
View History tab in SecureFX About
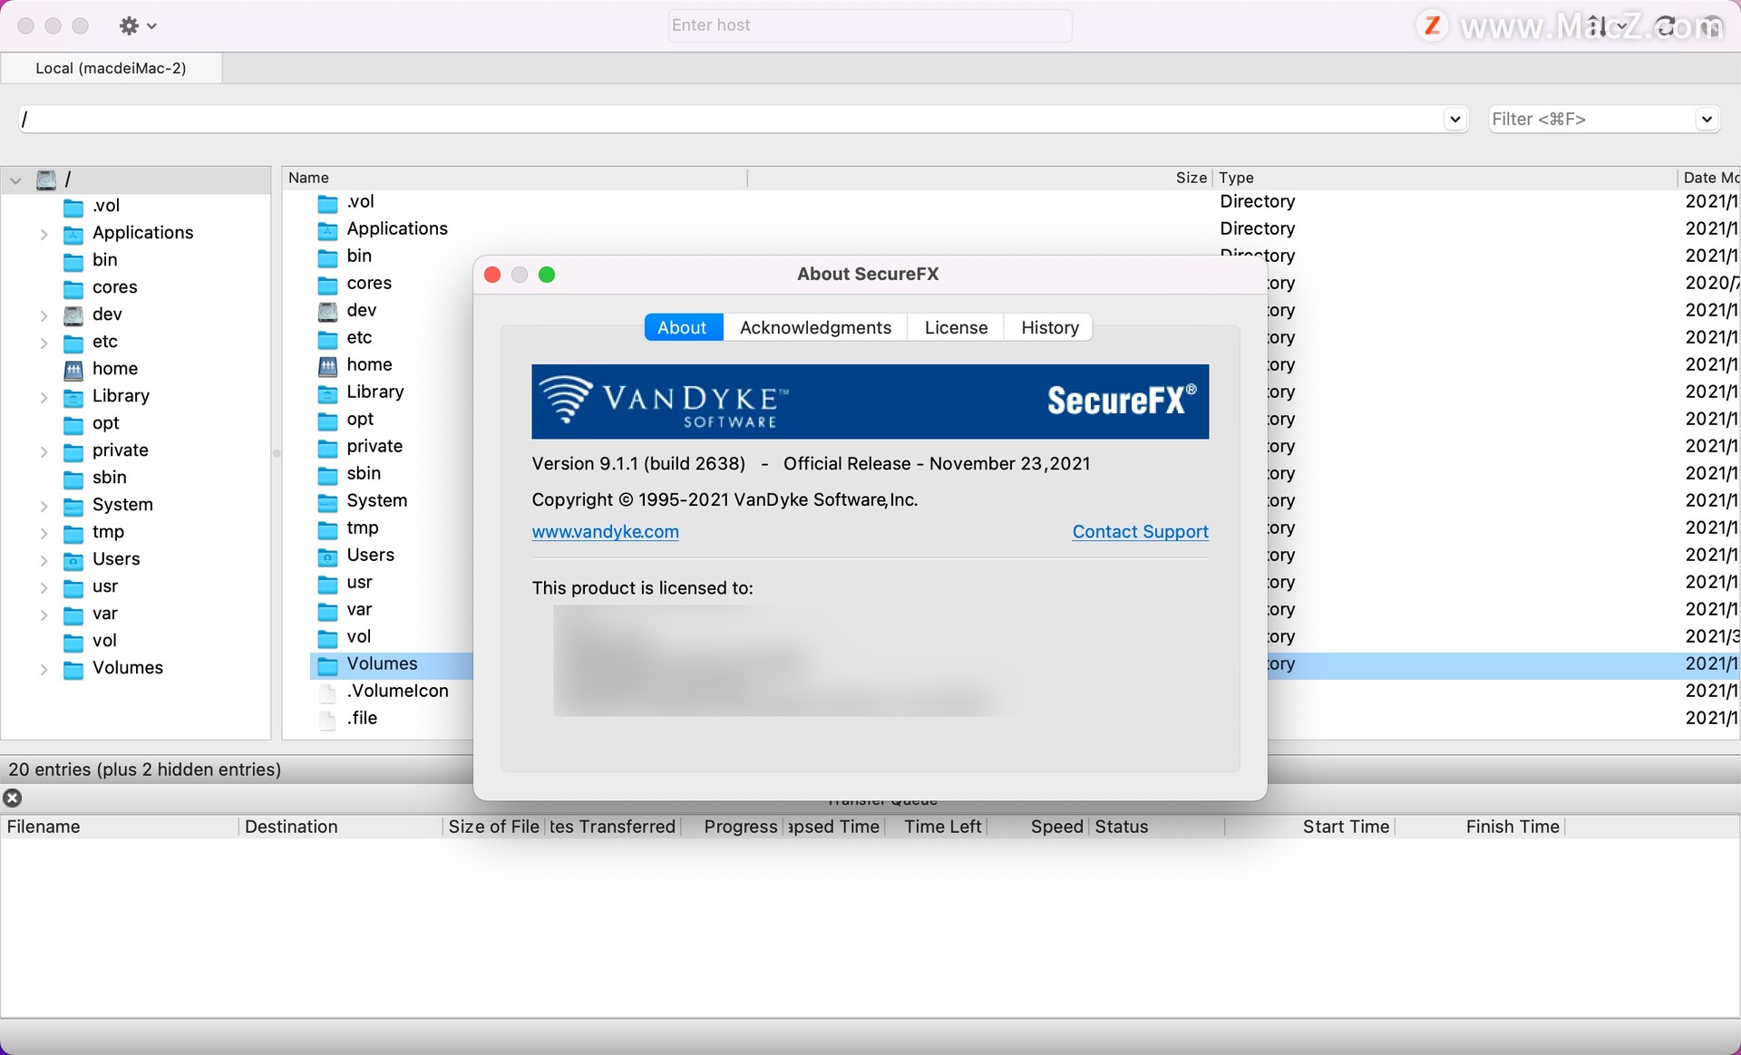[1048, 327]
